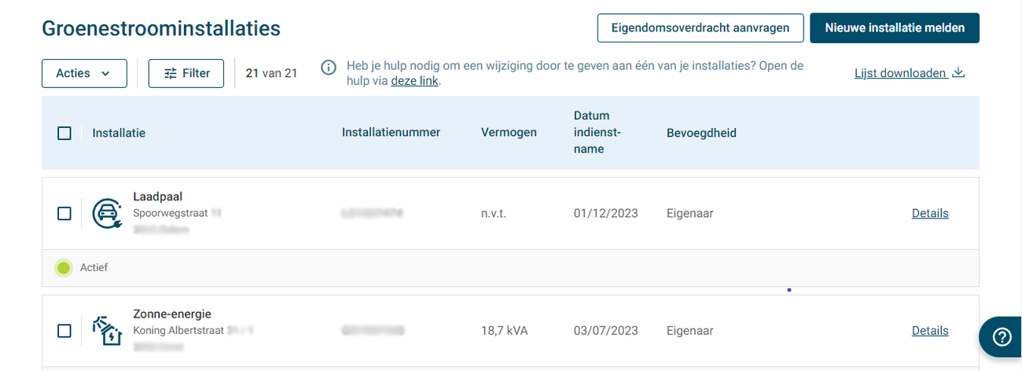Open the help question mark widget
Image resolution: width=1022 pixels, height=371 pixels.
1002,337
